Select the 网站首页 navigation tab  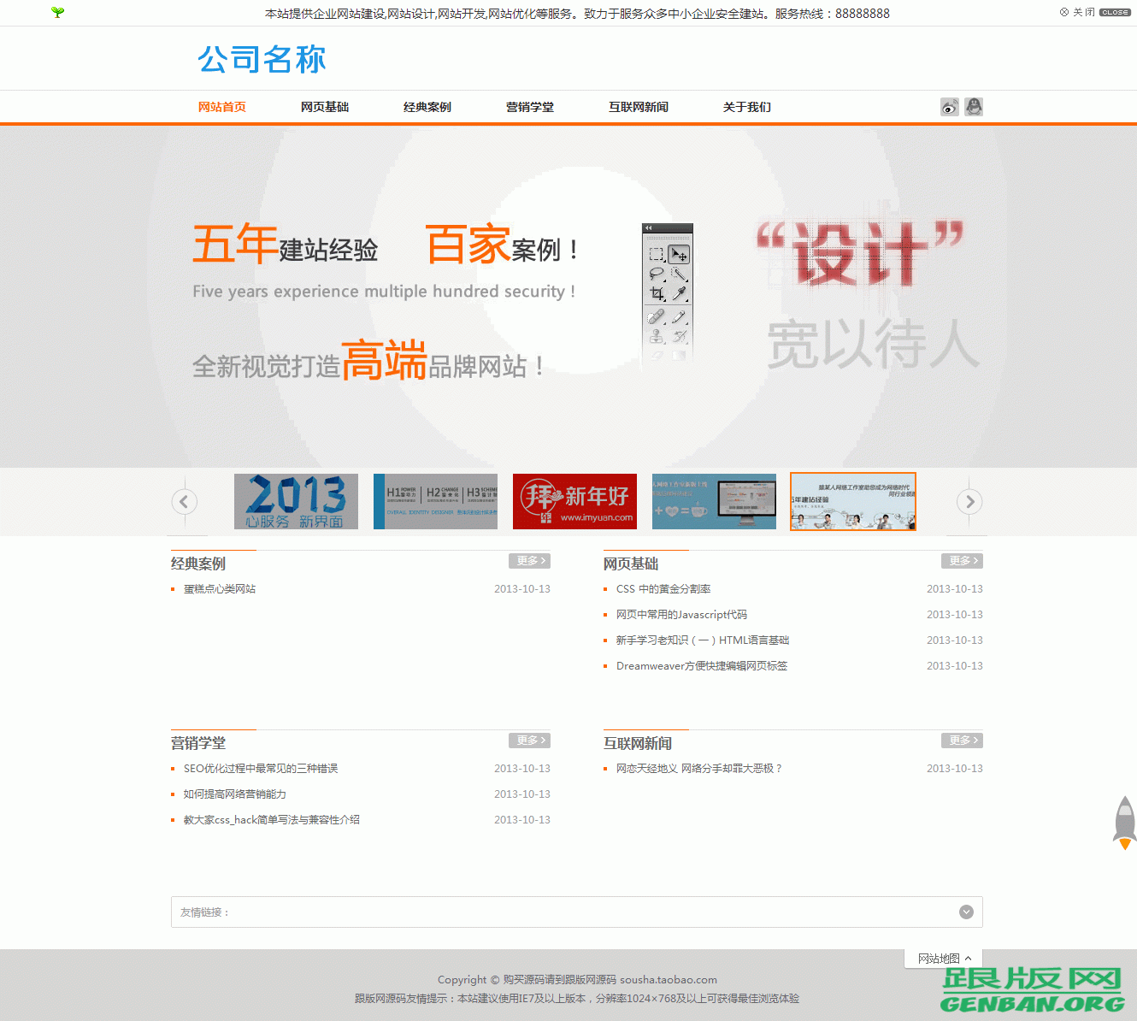click(x=221, y=107)
